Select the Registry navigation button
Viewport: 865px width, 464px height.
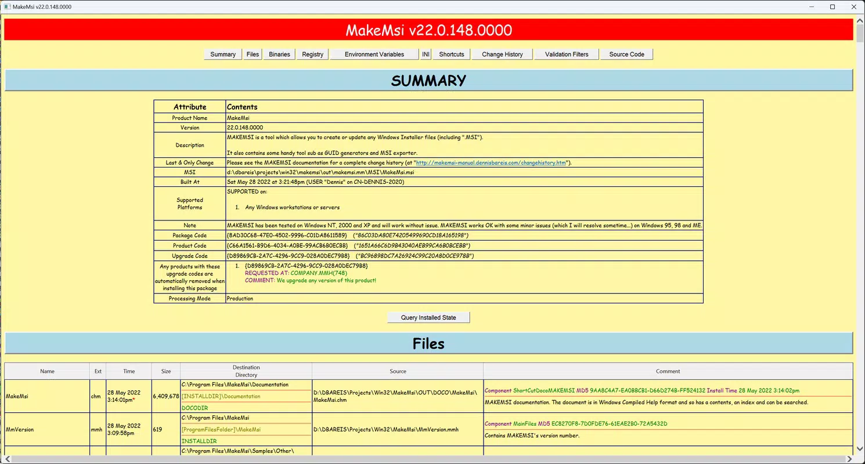[x=313, y=55]
